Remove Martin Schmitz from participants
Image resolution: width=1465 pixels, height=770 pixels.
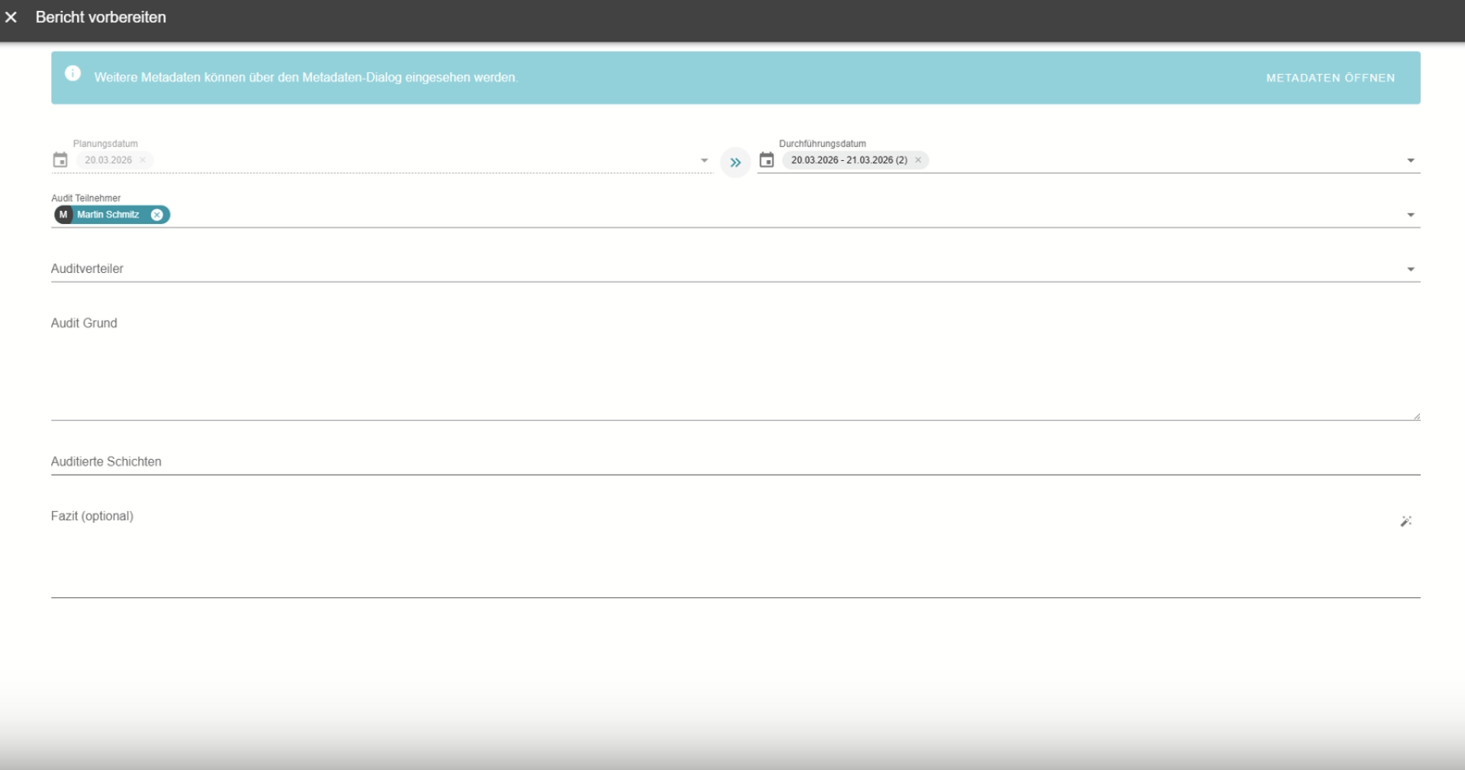(x=157, y=215)
